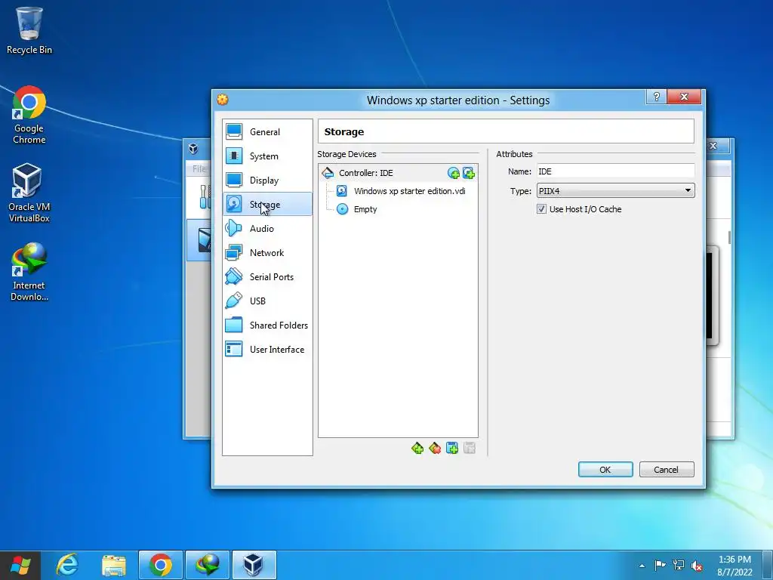The image size is (773, 580).
Task: Click the Internet Download Manager desktop shortcut
Action: pos(29,272)
